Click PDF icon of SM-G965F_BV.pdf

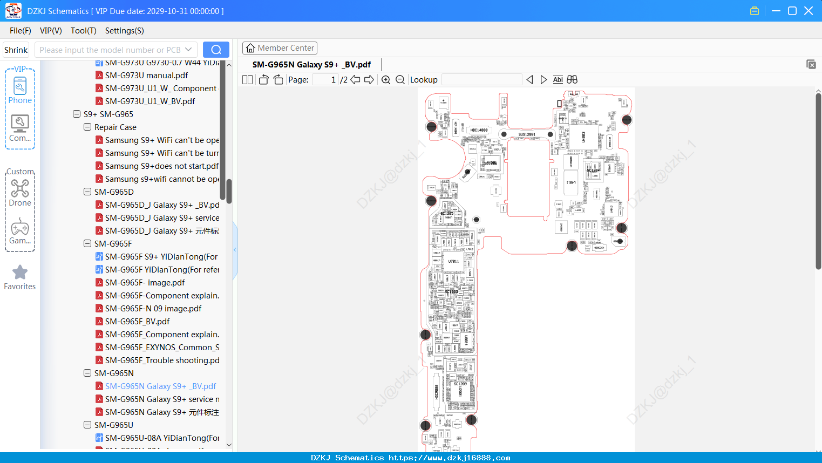pyautogui.click(x=99, y=321)
